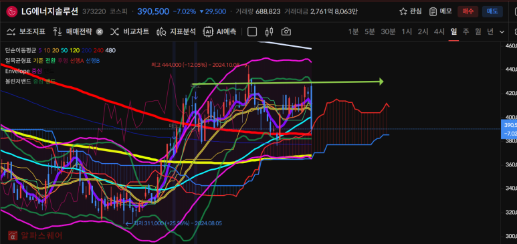Toggle the 50-period moving average legend
This screenshot has height=244, width=517.
point(64,50)
